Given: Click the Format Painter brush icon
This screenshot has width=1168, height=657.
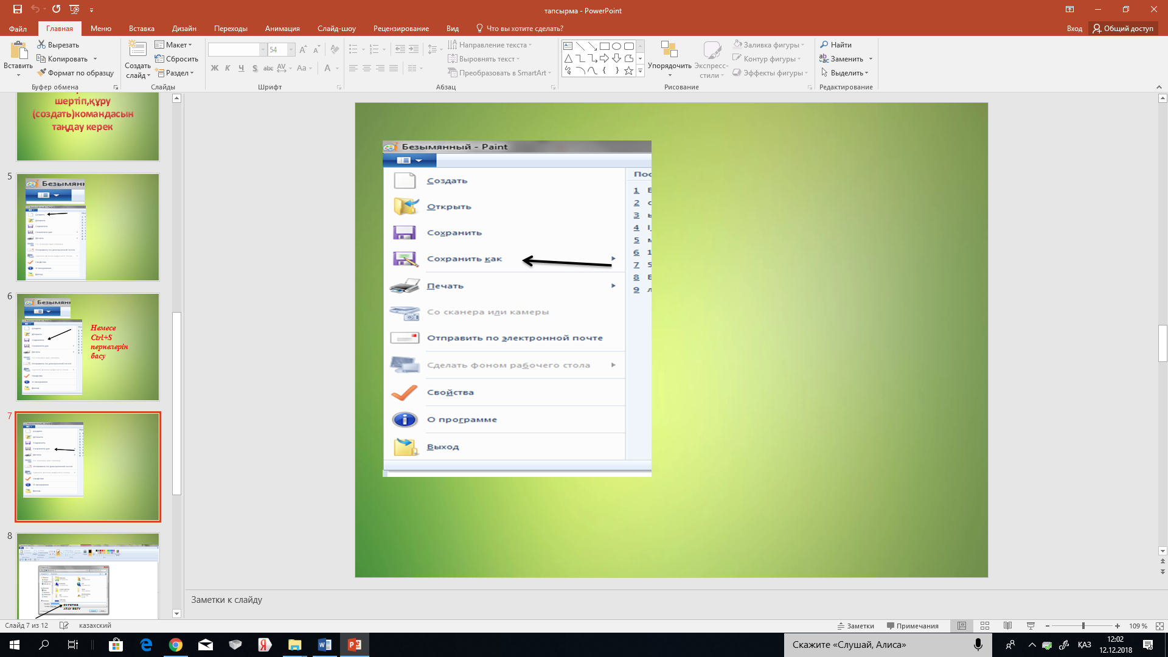Looking at the screenshot, I should click(41, 73).
